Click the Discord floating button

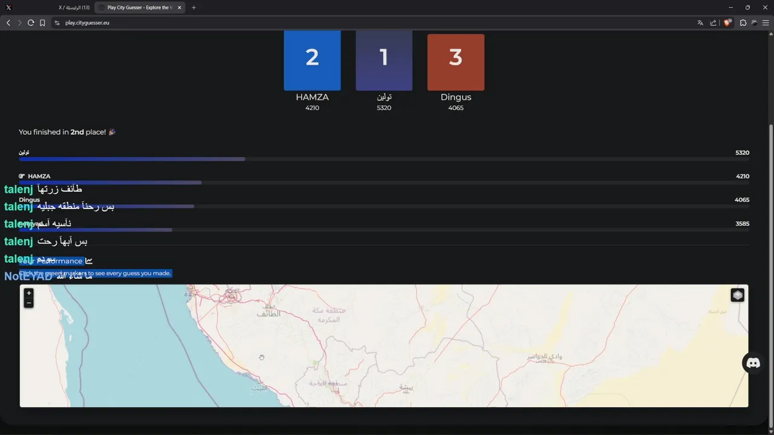[753, 363]
